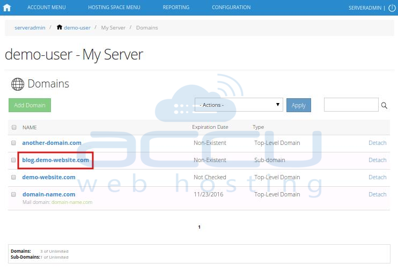The image size is (398, 271).
Task: Open the Reporting menu
Action: (x=176, y=8)
